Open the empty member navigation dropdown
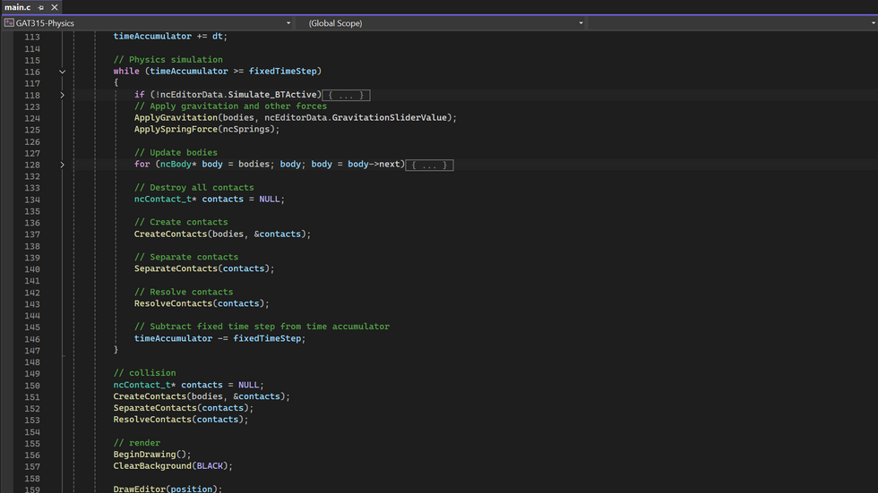Screen dimensions: 878x493 [x=730, y=23]
